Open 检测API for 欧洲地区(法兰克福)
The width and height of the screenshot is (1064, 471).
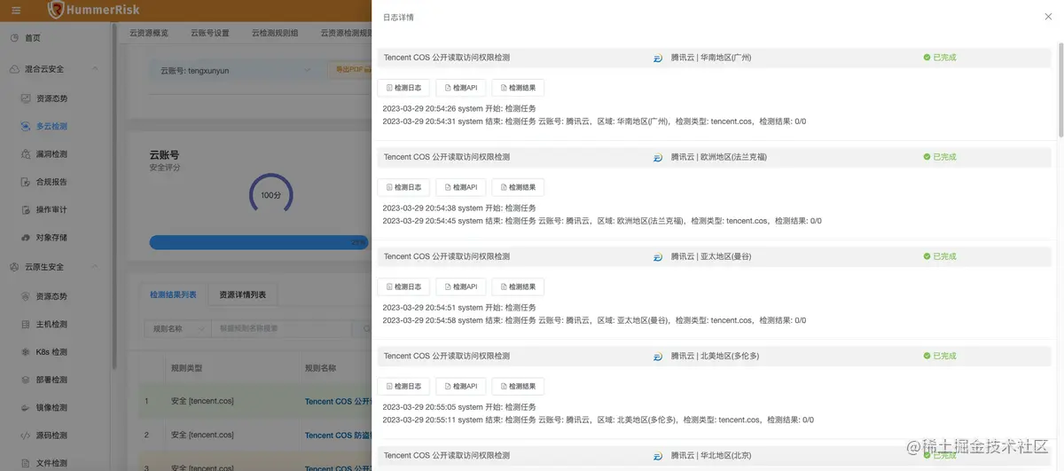click(x=461, y=187)
